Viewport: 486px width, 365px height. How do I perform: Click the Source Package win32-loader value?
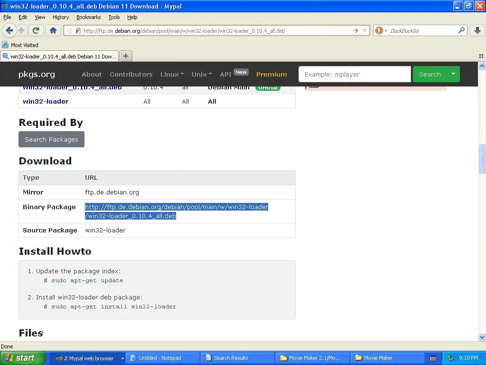pos(105,231)
